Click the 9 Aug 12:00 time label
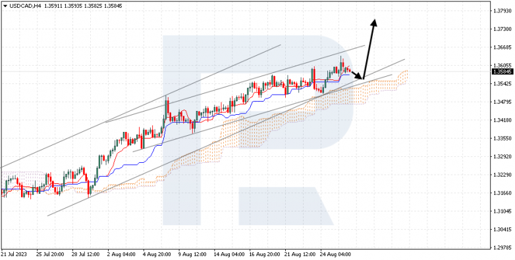This screenshot has width=515, height=260. click(192, 255)
